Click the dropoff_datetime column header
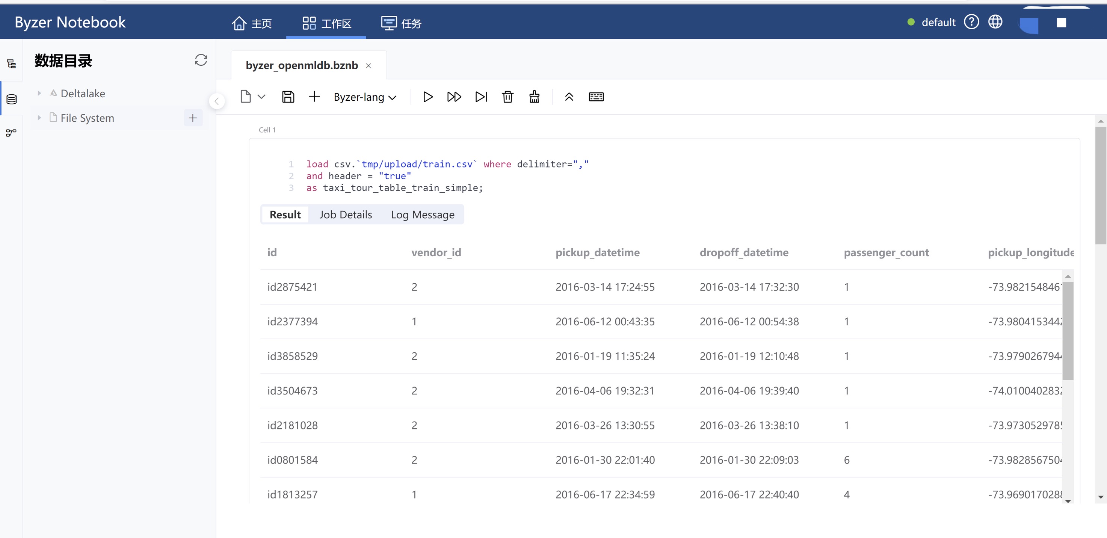 point(744,252)
